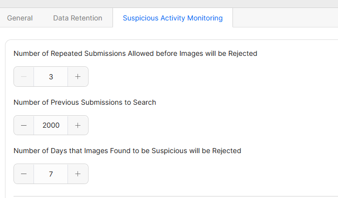Click blank space right of the 2000 stepper
Viewport: 338px width, 198px height.
click(x=211, y=125)
